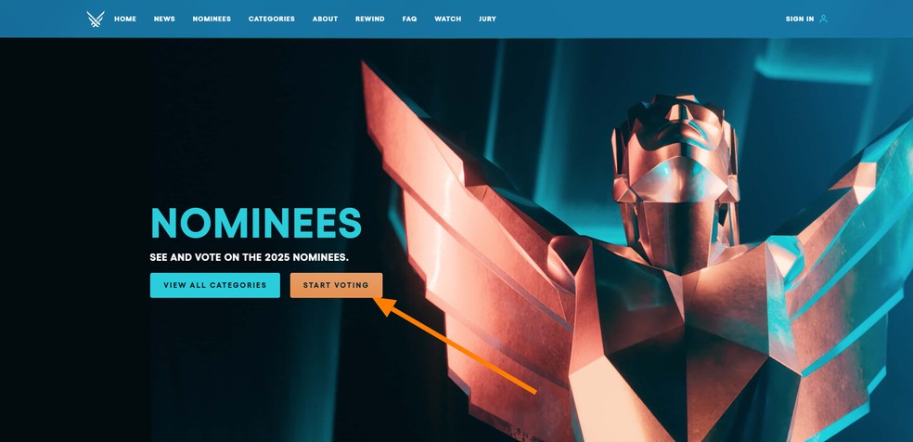Navigate to the REWIND section
The width and height of the screenshot is (913, 442).
point(369,19)
